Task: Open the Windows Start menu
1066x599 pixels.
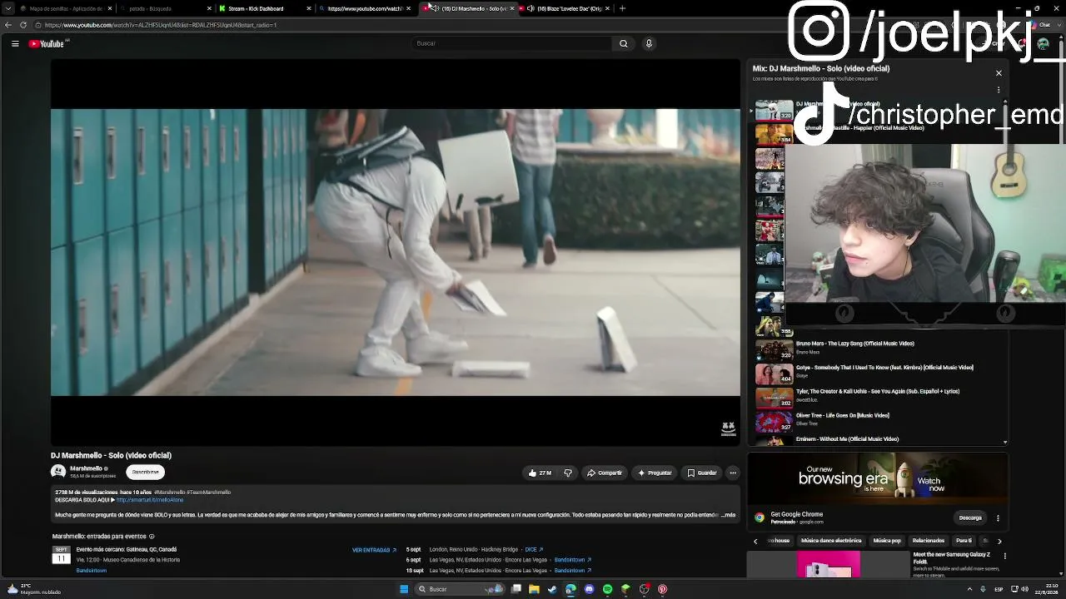Action: coord(404,589)
